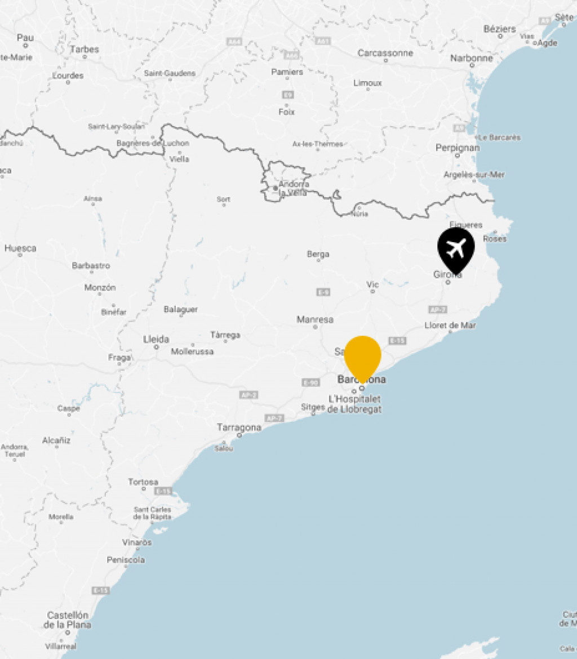Select the Lleida city label

click(156, 339)
